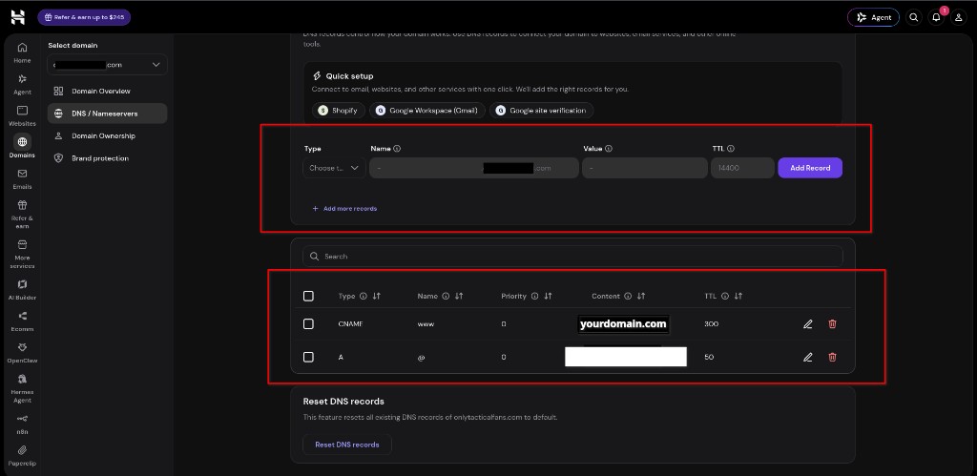Viewport: 977px width, 476px height.
Task: Go to Home in the sidebar
Action: click(x=22, y=52)
